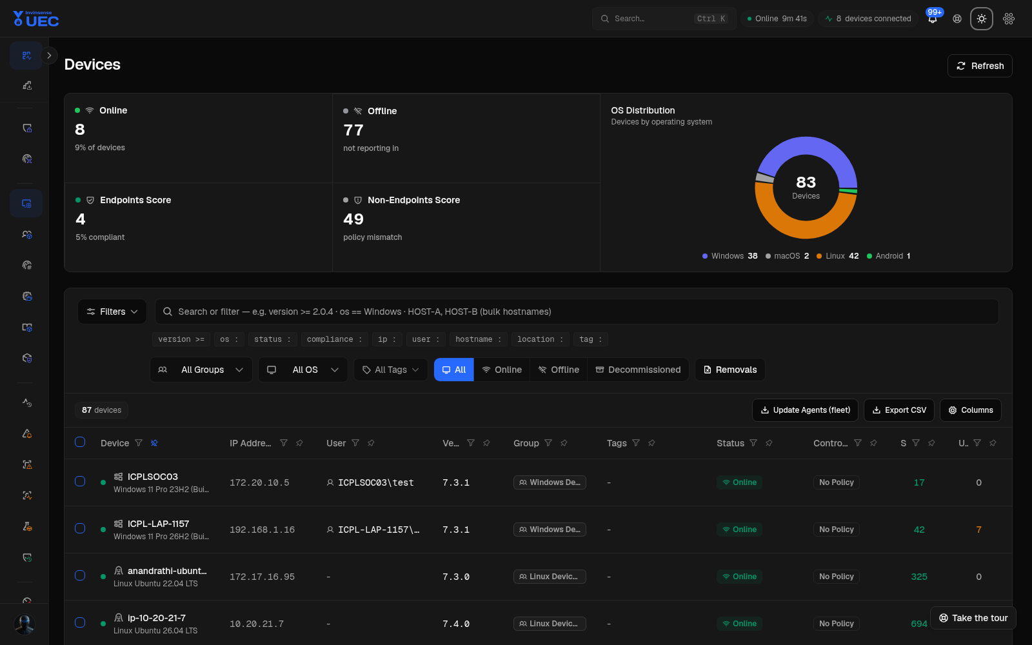The image size is (1032, 645).
Task: Switch to the Offline devices tab
Action: [x=559, y=370]
